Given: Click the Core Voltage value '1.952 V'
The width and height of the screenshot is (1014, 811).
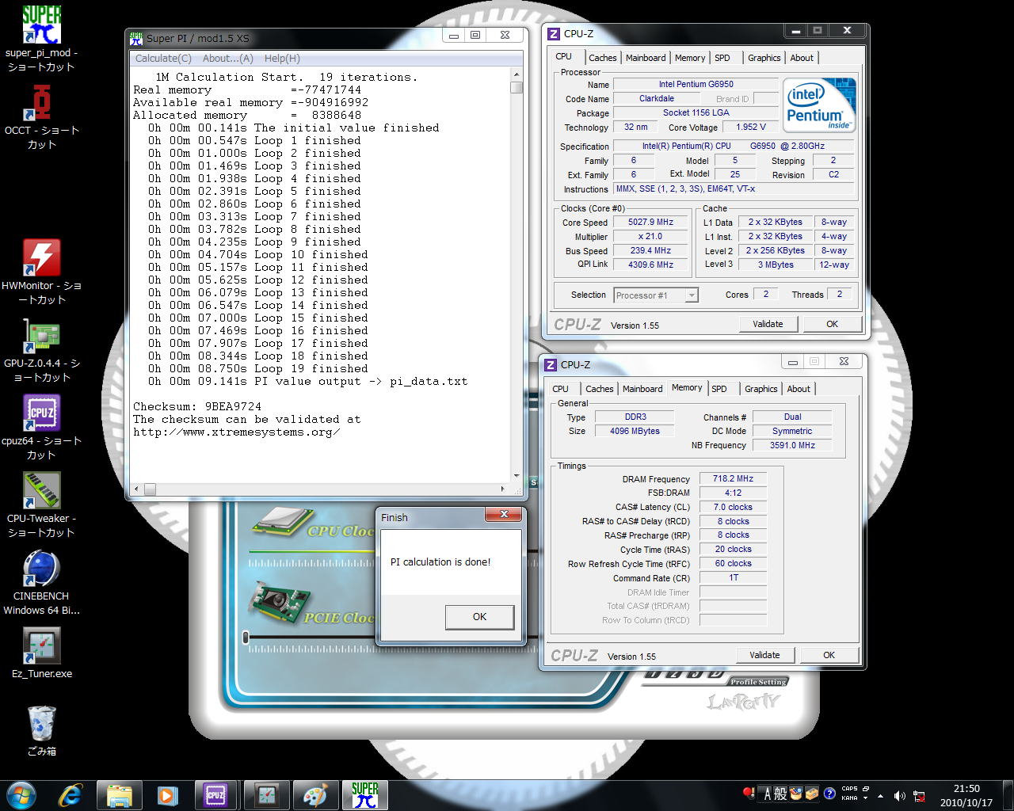Looking at the screenshot, I should click(x=751, y=127).
